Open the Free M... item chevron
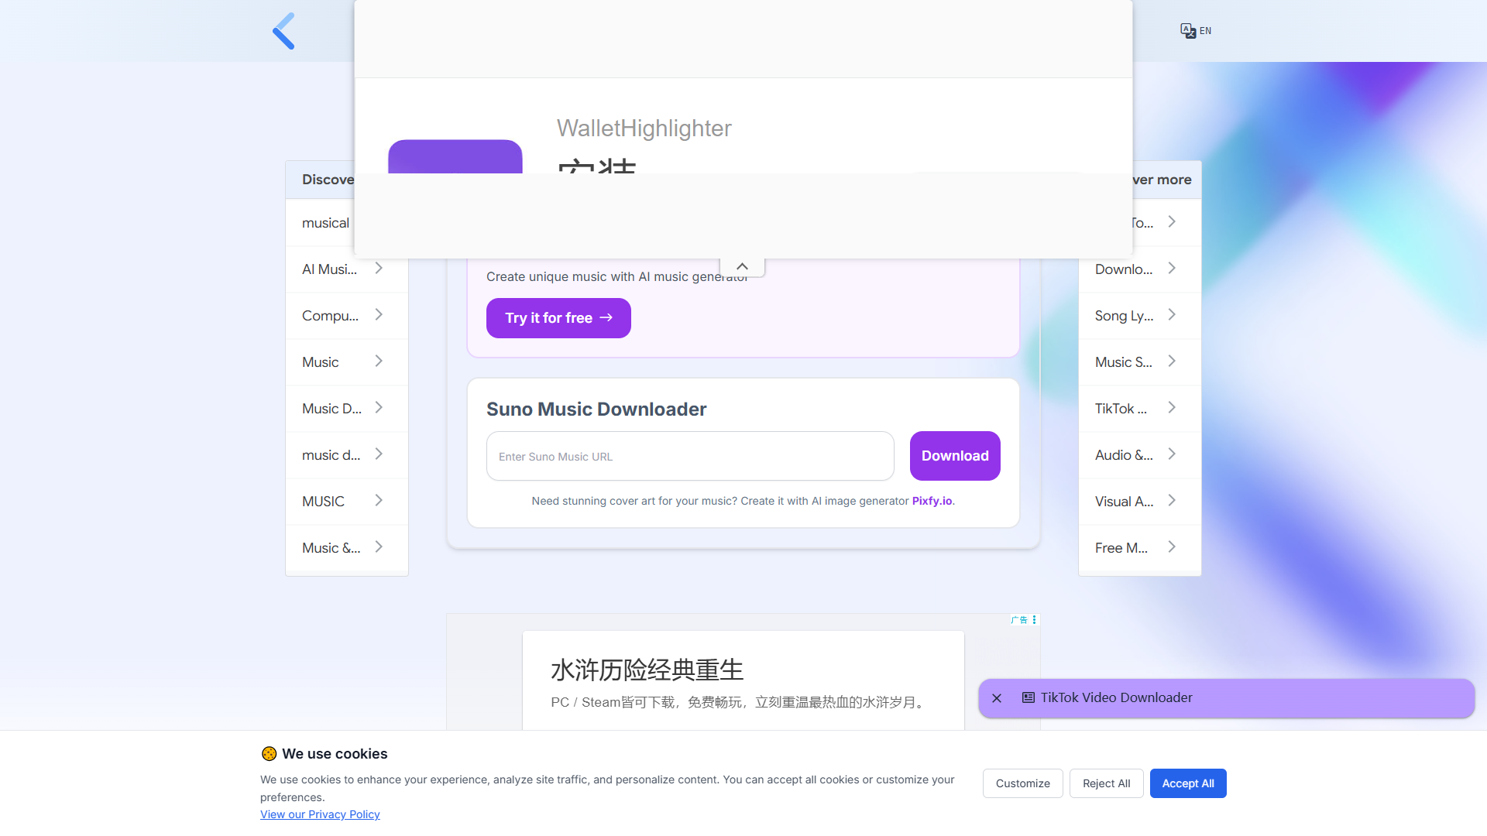This screenshot has width=1487, height=836. click(1172, 547)
